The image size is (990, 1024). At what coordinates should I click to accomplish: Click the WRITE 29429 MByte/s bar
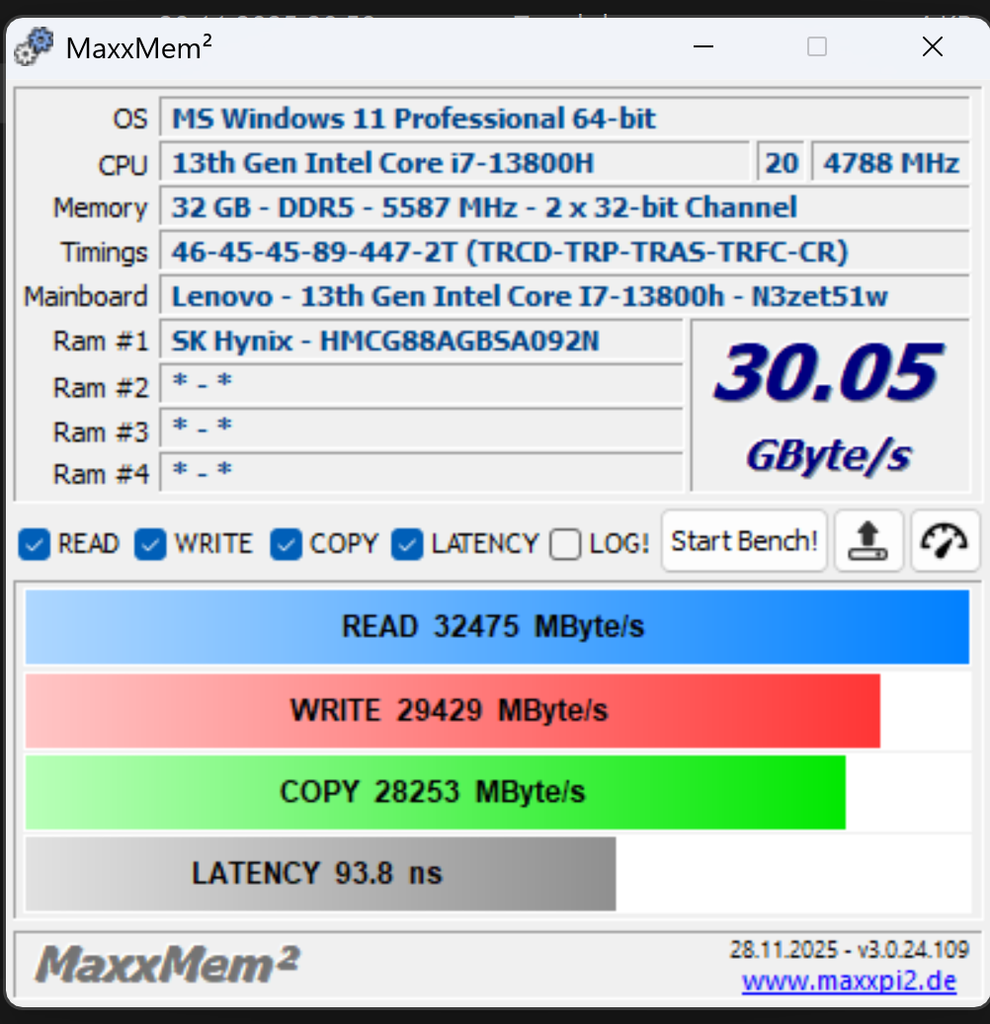453,711
